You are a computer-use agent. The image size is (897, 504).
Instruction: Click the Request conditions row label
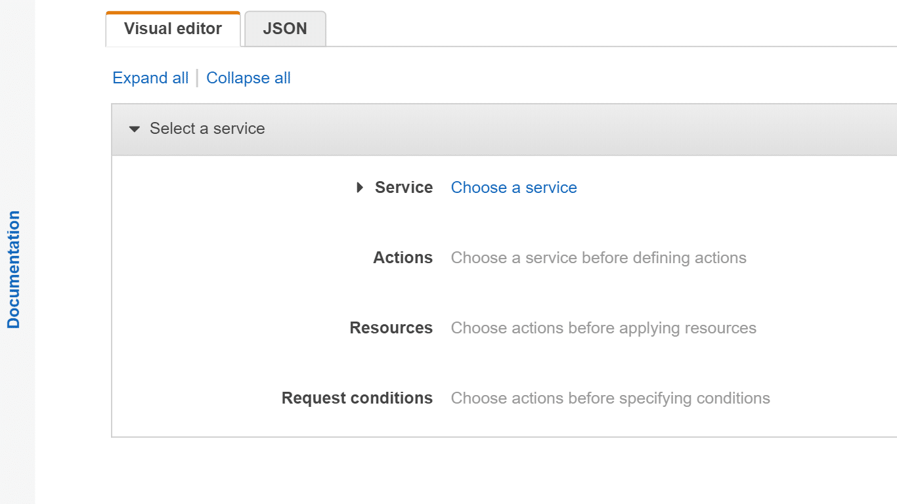pos(357,398)
